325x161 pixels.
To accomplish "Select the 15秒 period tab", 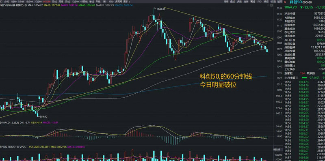I will click(111, 2).
